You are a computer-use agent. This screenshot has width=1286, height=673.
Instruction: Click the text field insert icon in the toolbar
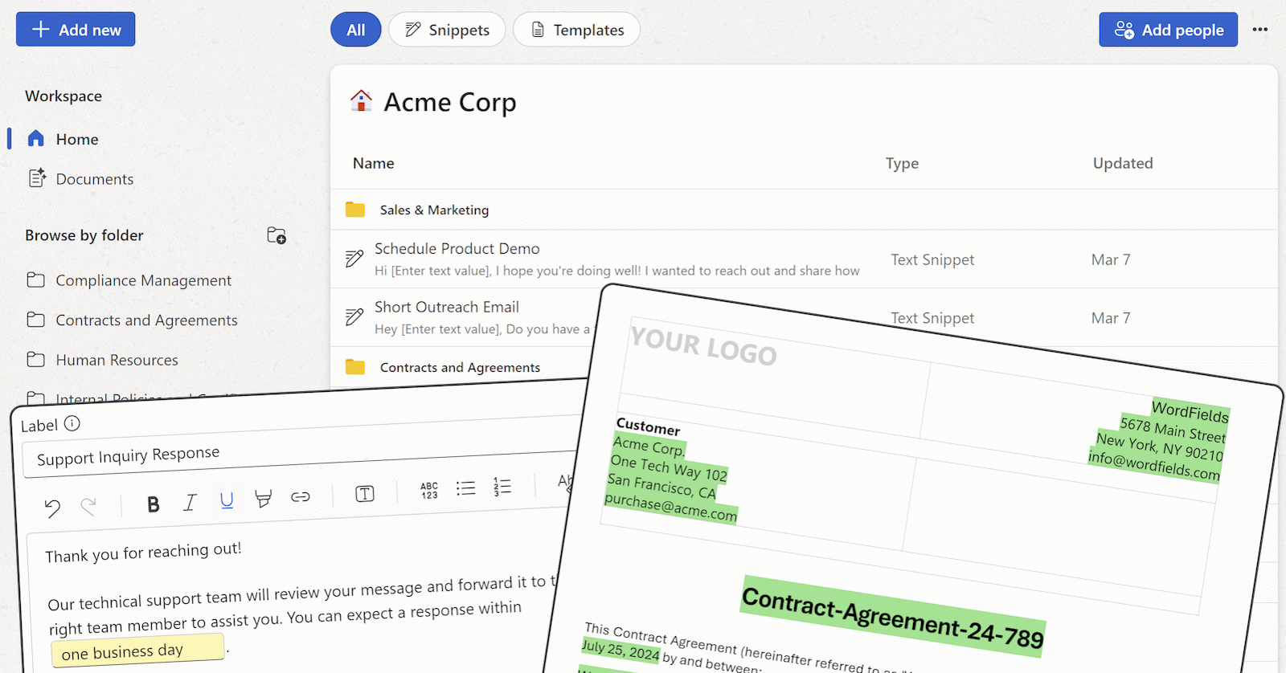coord(365,493)
